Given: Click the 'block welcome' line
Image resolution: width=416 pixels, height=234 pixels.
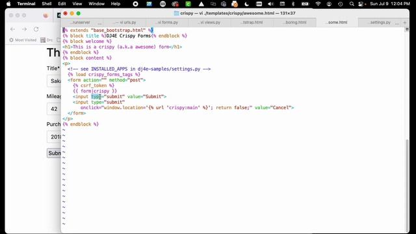Looking at the screenshot, I should pos(87,42).
